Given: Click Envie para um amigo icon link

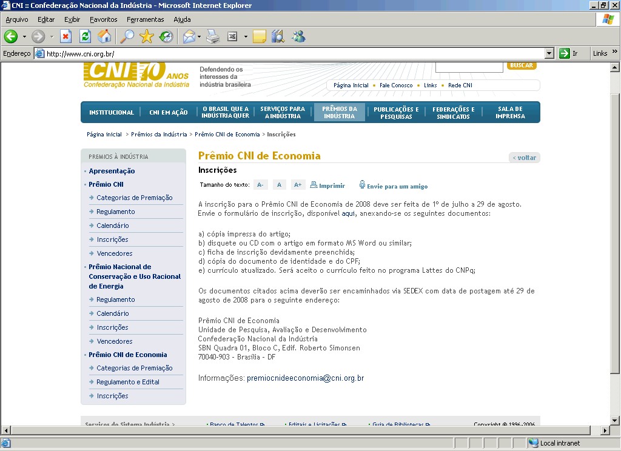Looking at the screenshot, I should click(362, 184).
